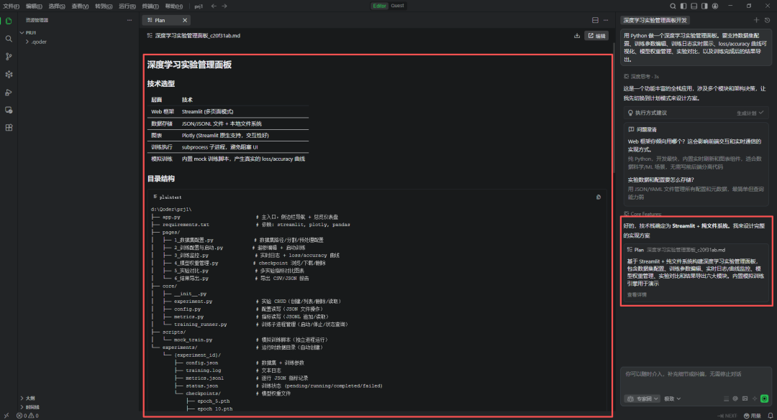
Task: Copy the plaintext code block contents
Action: [599, 197]
